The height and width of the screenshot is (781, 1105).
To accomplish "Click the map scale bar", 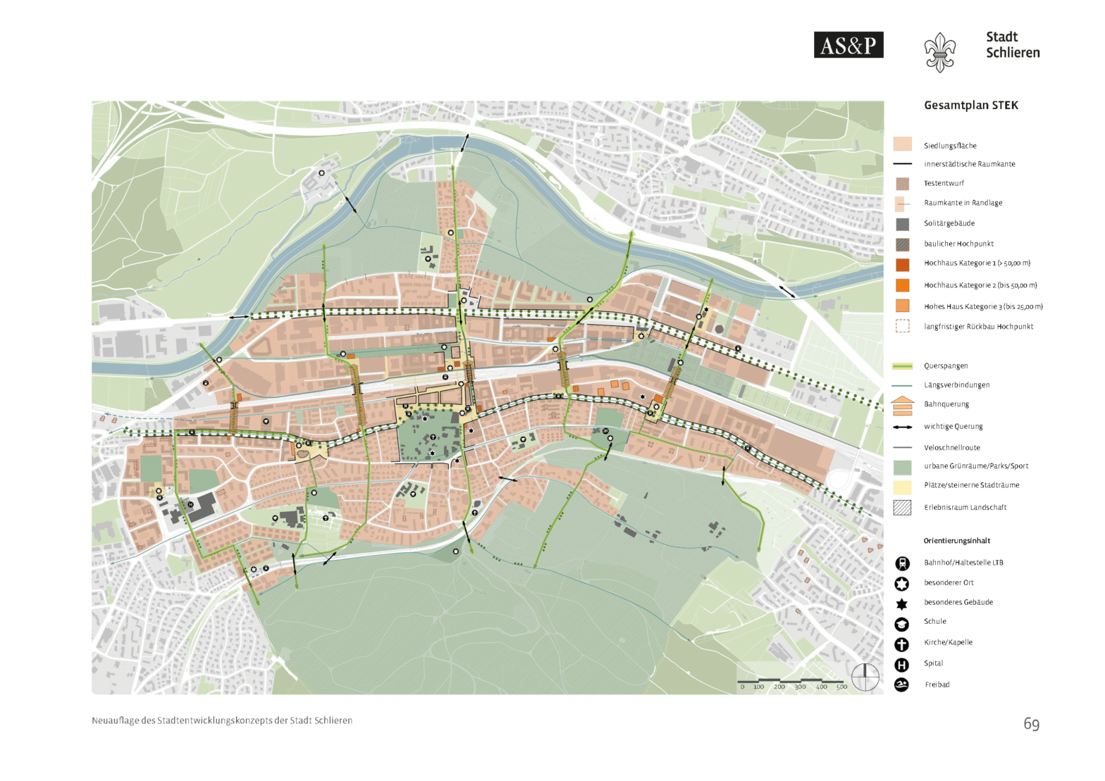I will click(793, 684).
